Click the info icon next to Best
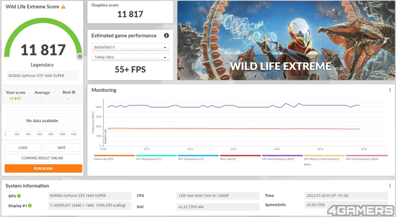Image resolution: width=396 pixels, height=217 pixels. point(74,92)
